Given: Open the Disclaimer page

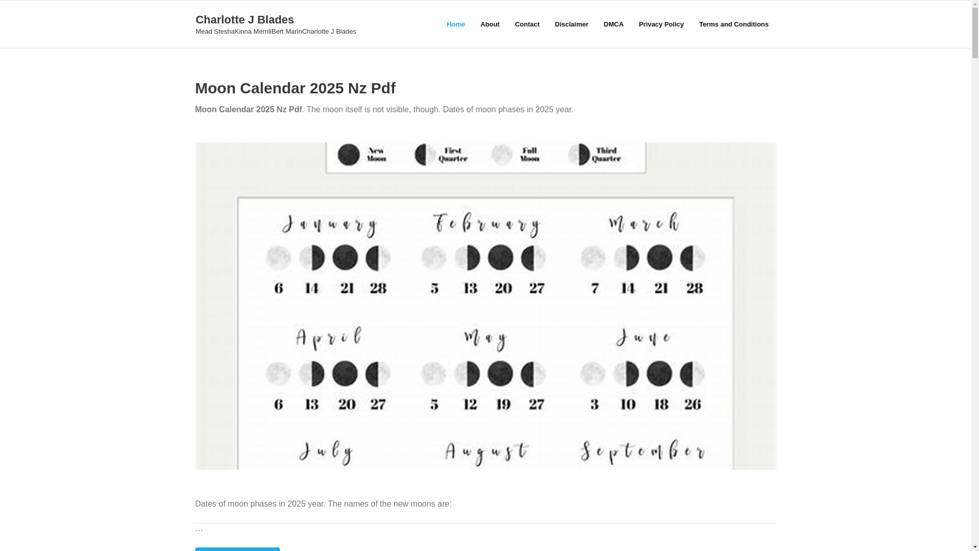Looking at the screenshot, I should 571,24.
